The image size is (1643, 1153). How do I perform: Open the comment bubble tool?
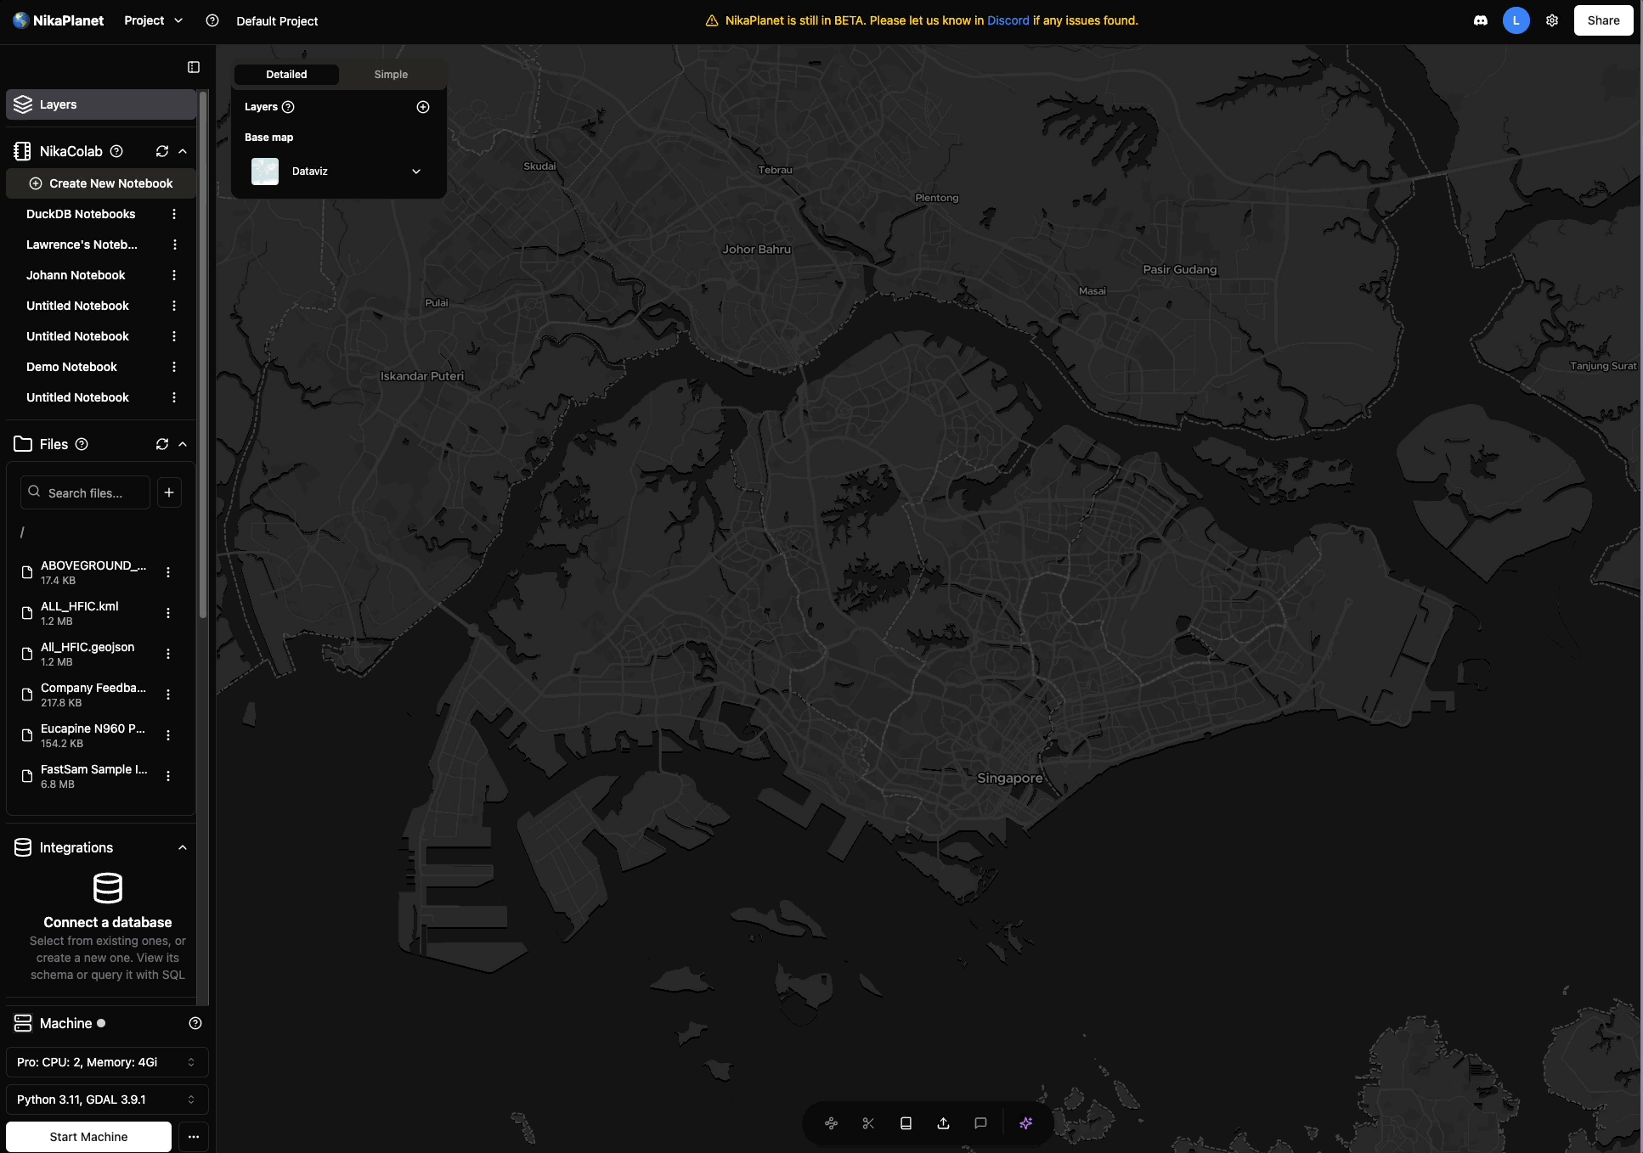point(980,1123)
